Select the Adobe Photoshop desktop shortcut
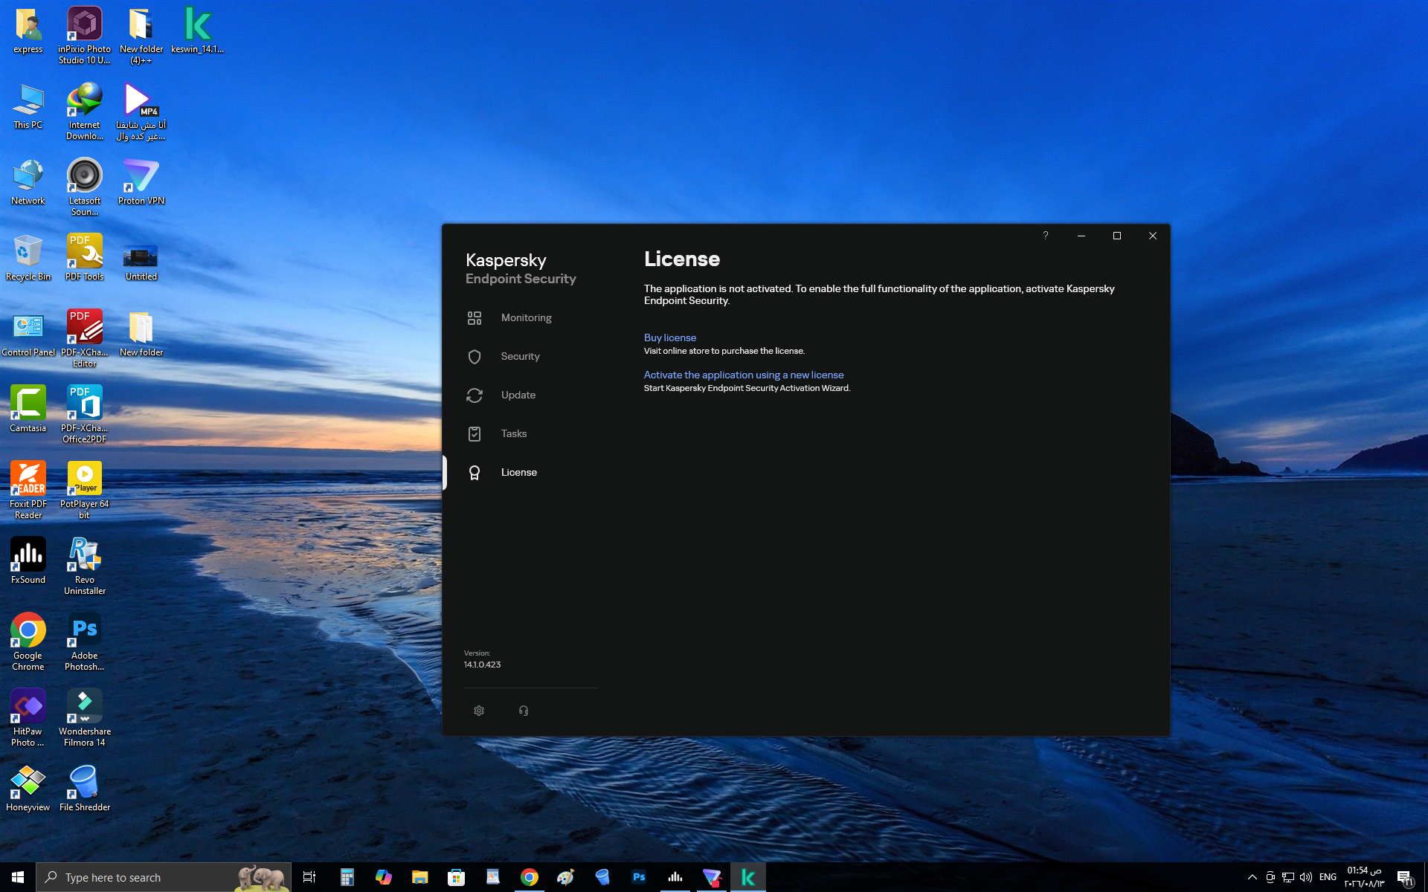 [85, 642]
